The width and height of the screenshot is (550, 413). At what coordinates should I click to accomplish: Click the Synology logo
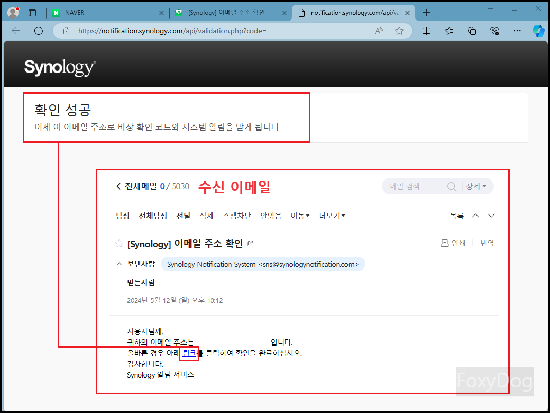(x=60, y=67)
